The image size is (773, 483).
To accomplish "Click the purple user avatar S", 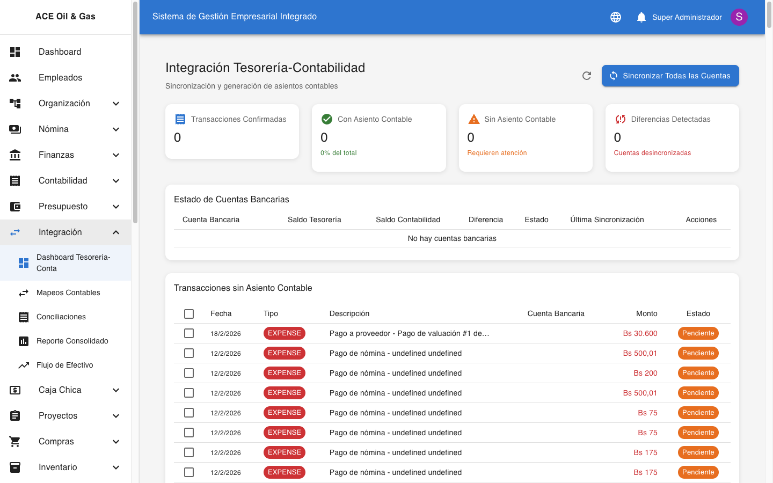I will point(739,17).
